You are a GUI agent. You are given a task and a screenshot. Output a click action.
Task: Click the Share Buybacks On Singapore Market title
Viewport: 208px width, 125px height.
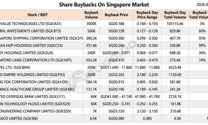click(x=104, y=5)
